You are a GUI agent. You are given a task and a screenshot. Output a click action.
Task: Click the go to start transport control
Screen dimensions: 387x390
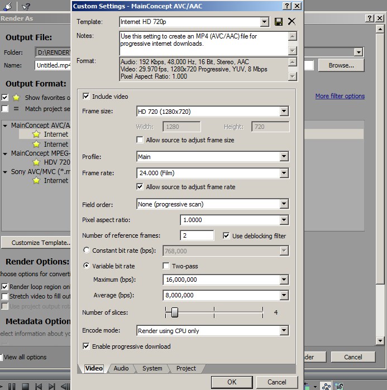39,386
